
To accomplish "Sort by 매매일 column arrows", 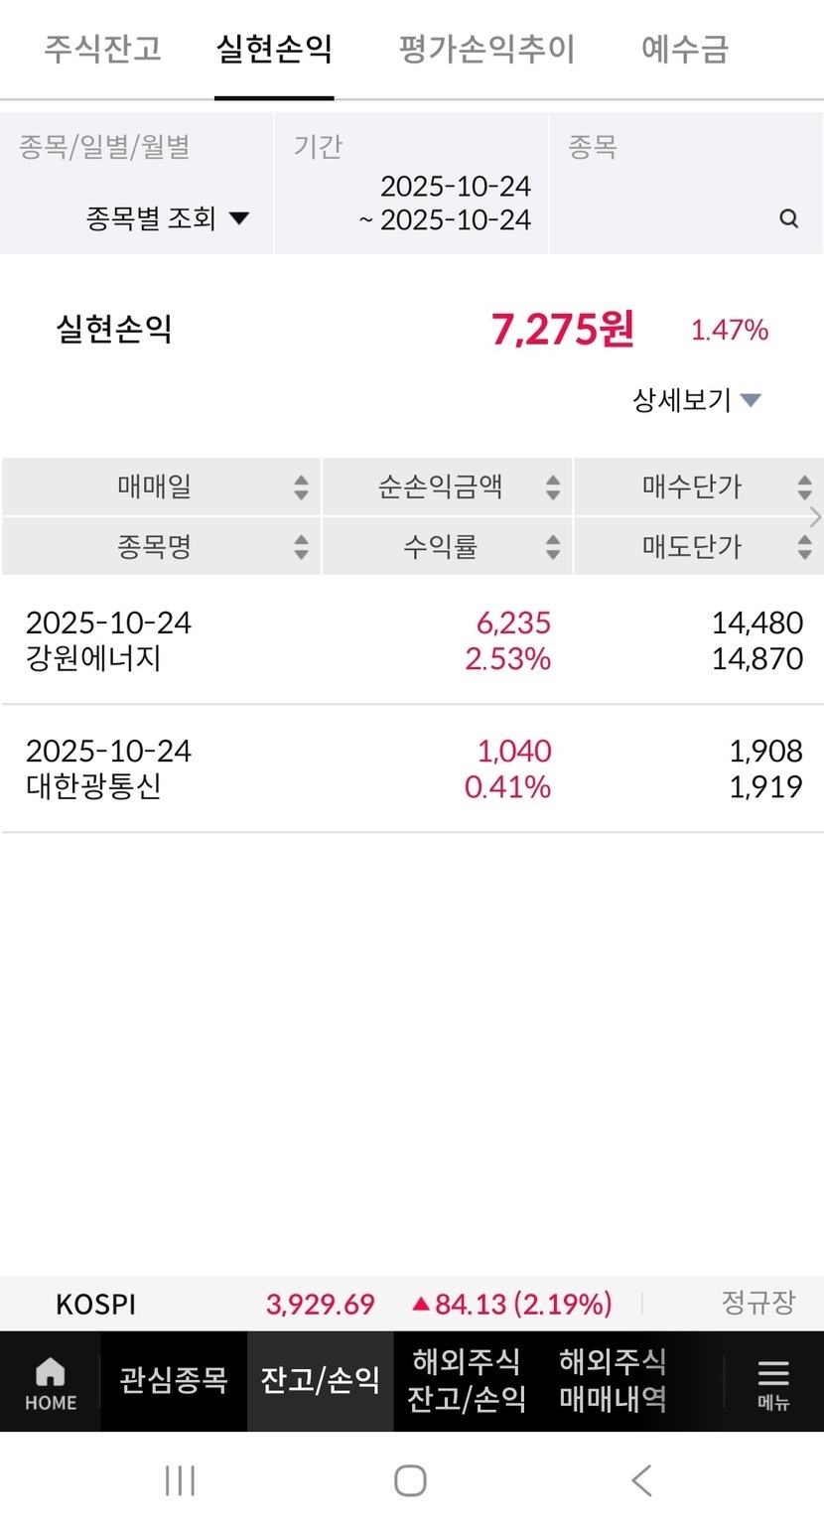I will 301,487.
